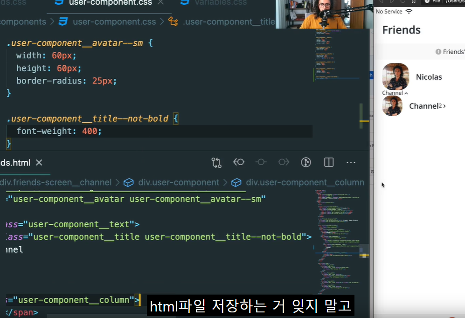Click div.user-component breadcrumb item
The image size is (465, 318).
coord(179,182)
